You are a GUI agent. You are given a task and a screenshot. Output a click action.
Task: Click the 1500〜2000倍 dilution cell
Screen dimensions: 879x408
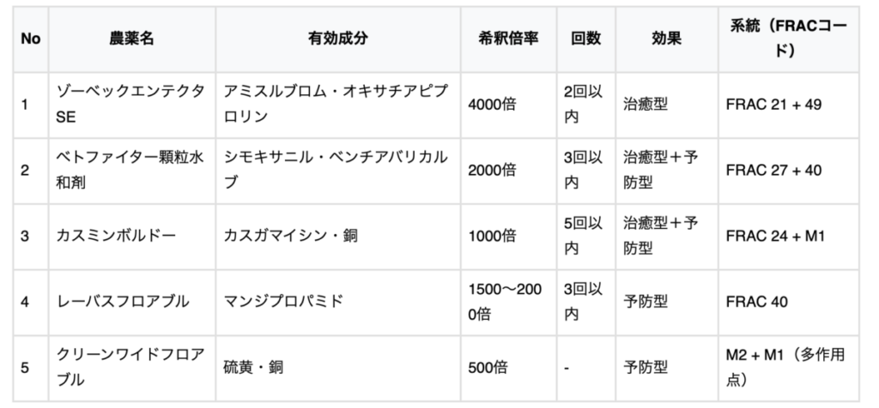(508, 303)
